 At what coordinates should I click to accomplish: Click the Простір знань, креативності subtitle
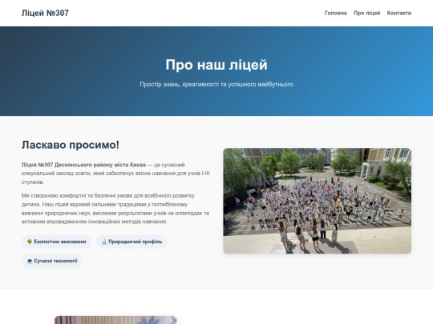(x=216, y=84)
